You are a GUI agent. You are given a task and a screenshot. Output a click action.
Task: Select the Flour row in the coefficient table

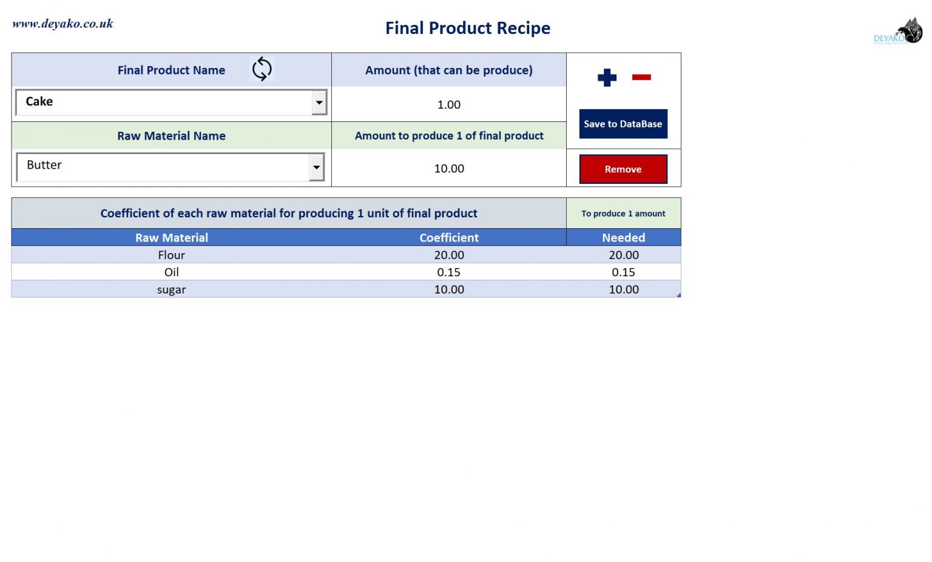[x=171, y=254]
